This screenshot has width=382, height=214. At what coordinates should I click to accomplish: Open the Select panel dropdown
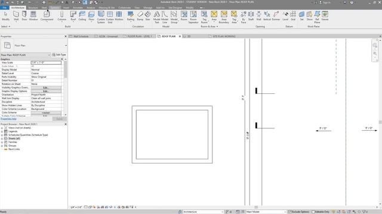click(5, 26)
